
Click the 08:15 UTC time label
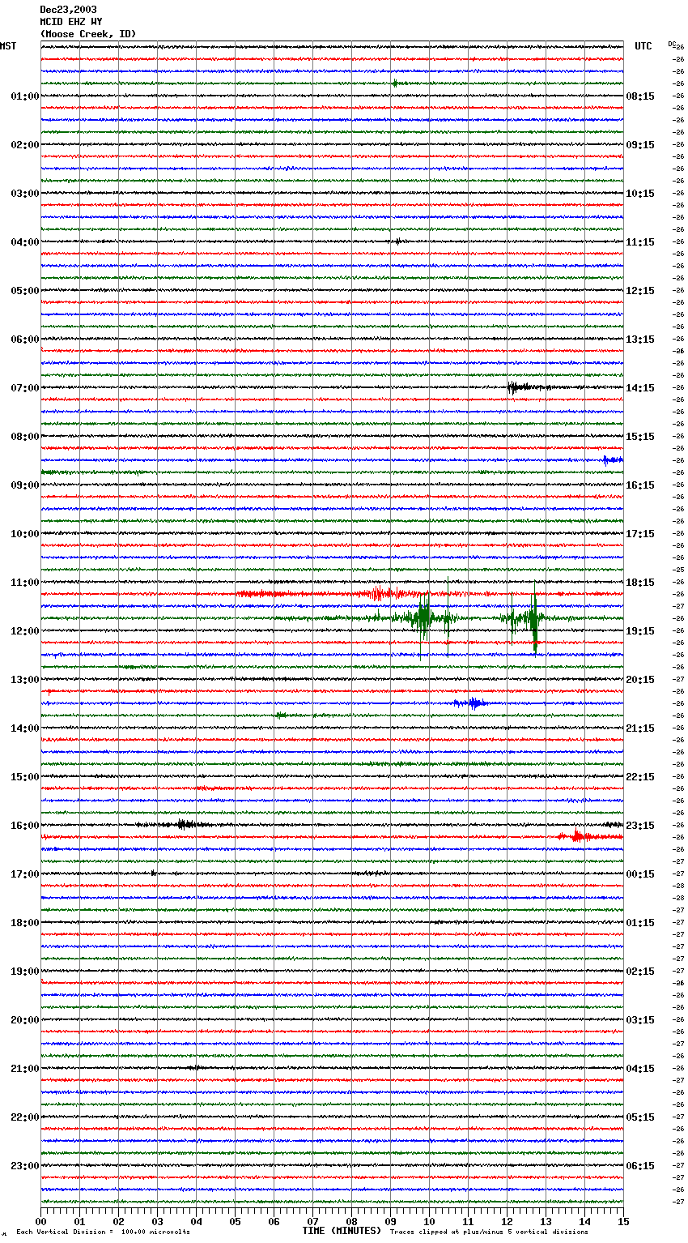640,96
